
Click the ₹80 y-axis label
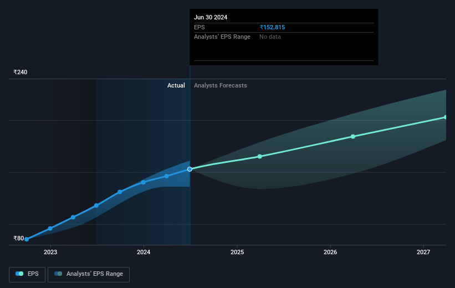coord(19,238)
